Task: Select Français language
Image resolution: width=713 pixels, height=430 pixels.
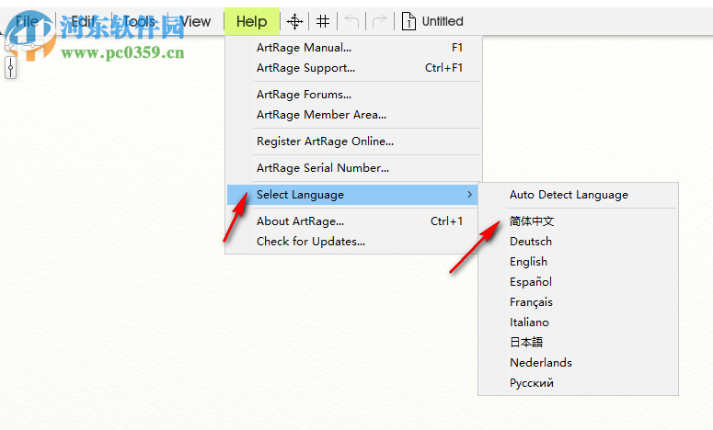Action: click(x=578, y=302)
